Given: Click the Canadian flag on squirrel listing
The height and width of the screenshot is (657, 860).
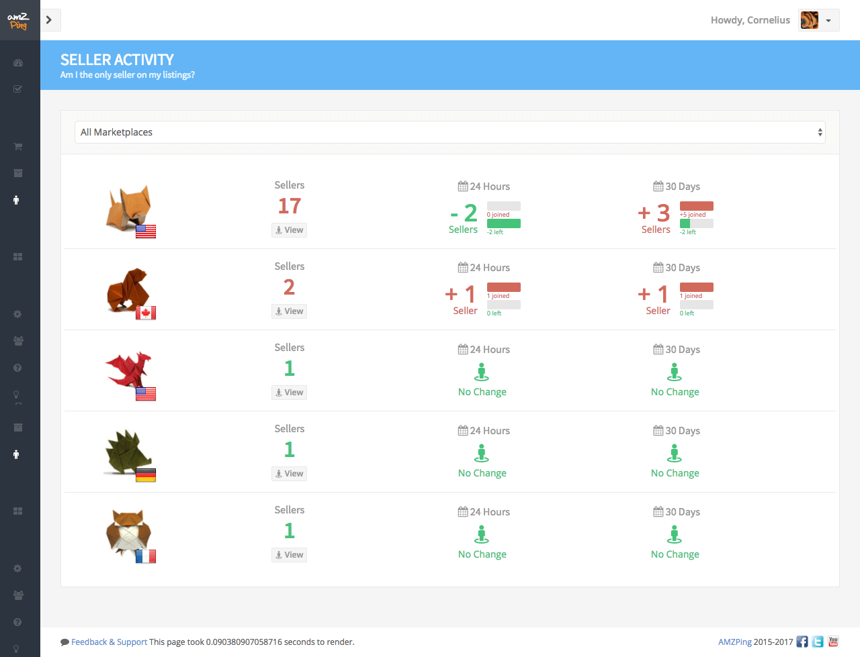Looking at the screenshot, I should (146, 313).
